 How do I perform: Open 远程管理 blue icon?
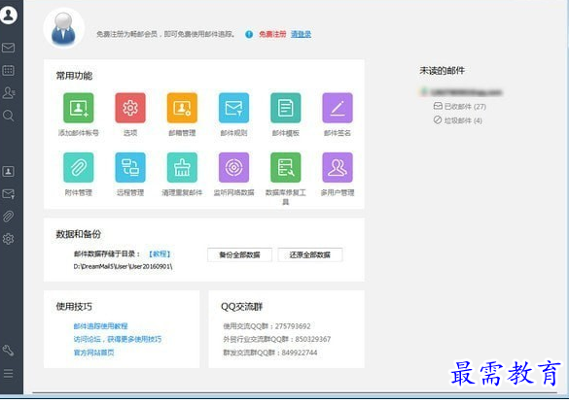pyautogui.click(x=130, y=167)
